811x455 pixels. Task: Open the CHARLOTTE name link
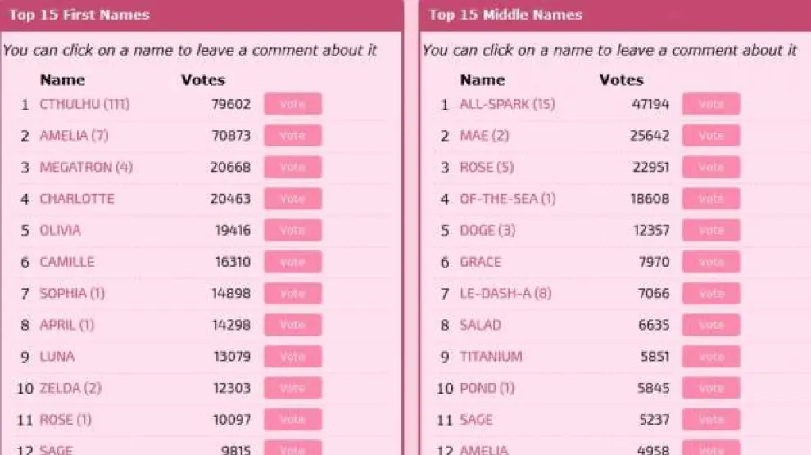click(x=77, y=199)
